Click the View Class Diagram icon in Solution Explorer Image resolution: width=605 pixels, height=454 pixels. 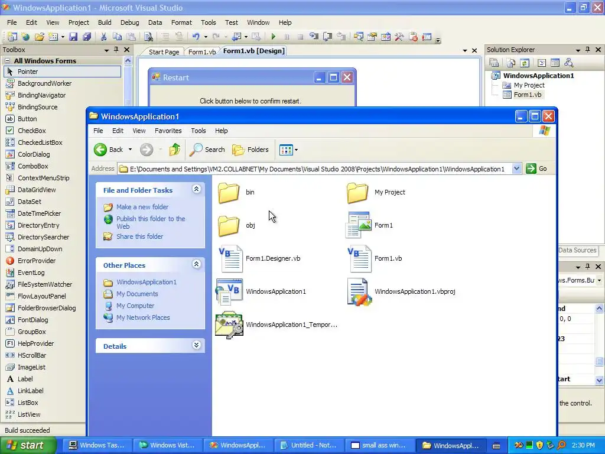569,63
